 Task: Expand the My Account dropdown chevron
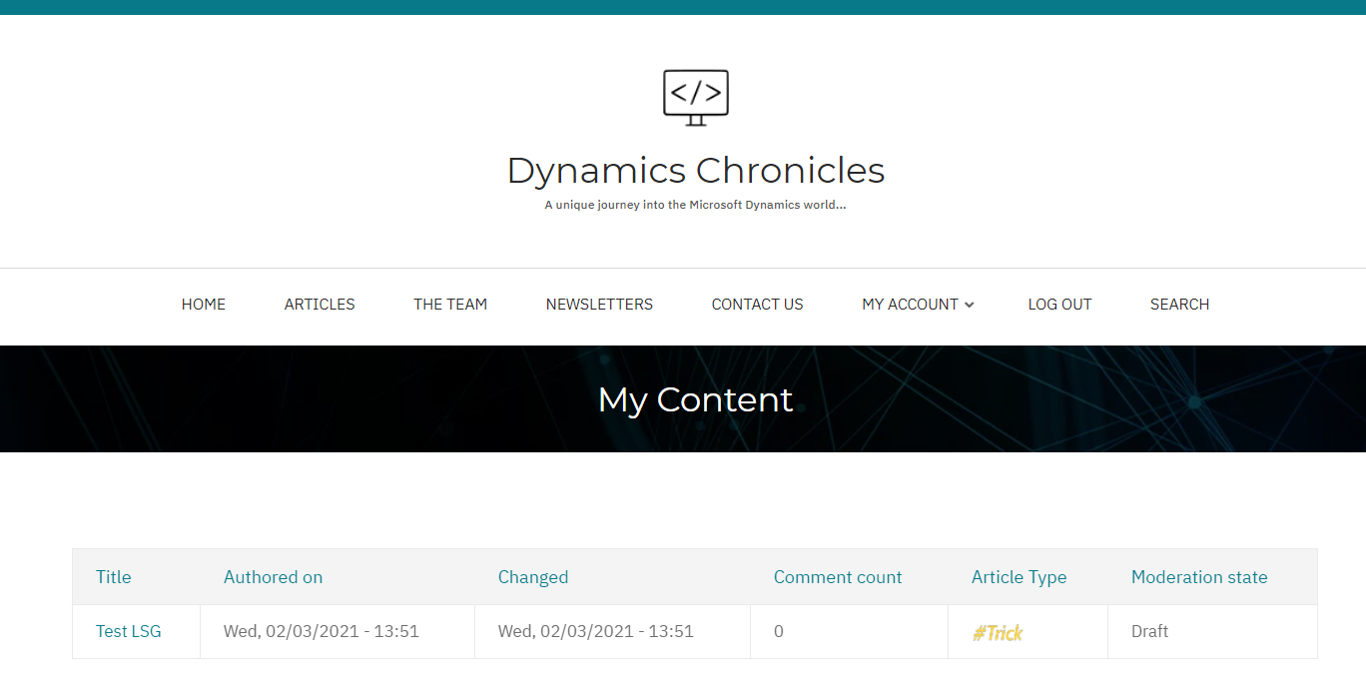[970, 306]
